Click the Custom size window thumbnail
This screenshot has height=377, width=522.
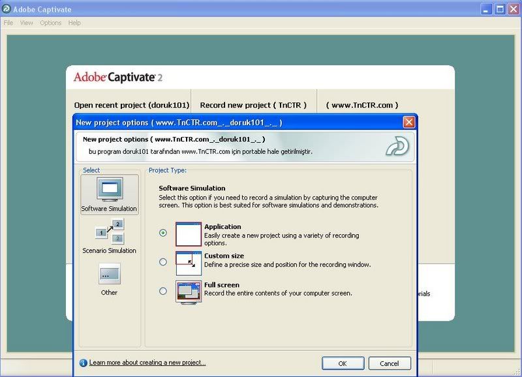[x=189, y=264]
